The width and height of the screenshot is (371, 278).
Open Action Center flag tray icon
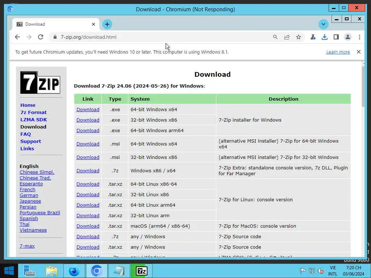303,271
